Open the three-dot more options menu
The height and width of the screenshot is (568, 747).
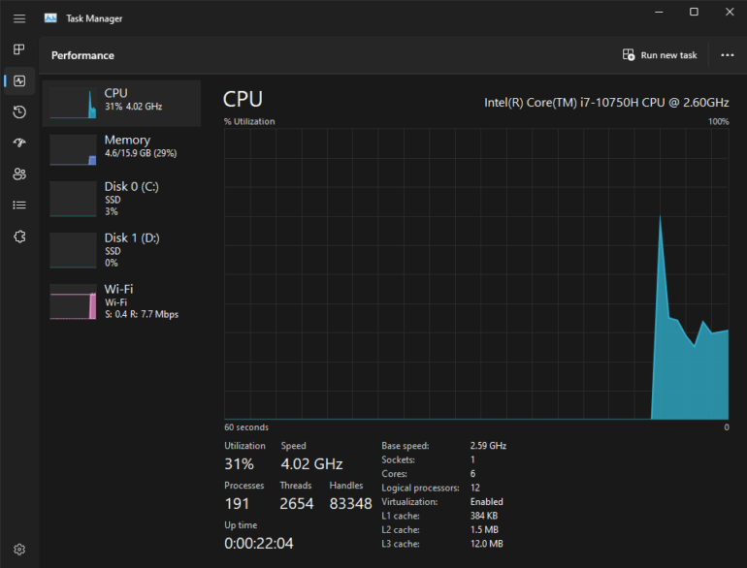(728, 55)
